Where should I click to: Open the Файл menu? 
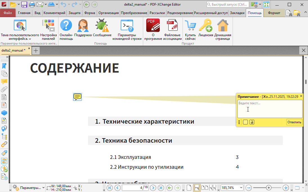(8, 13)
